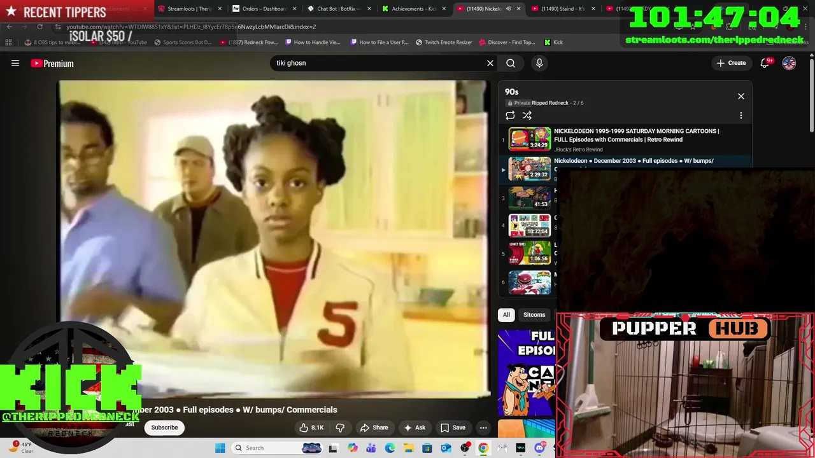Open Task View on the taskbar

333,448
